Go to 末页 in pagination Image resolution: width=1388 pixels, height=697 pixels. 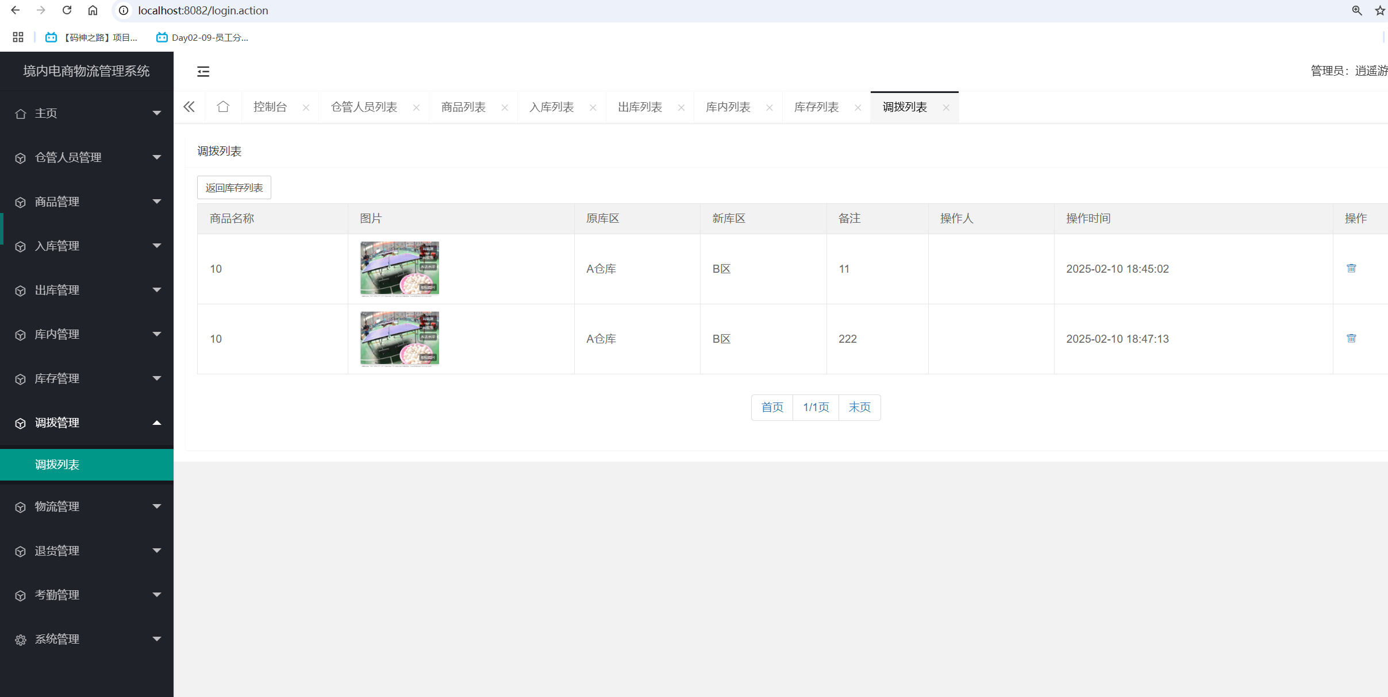click(x=859, y=407)
